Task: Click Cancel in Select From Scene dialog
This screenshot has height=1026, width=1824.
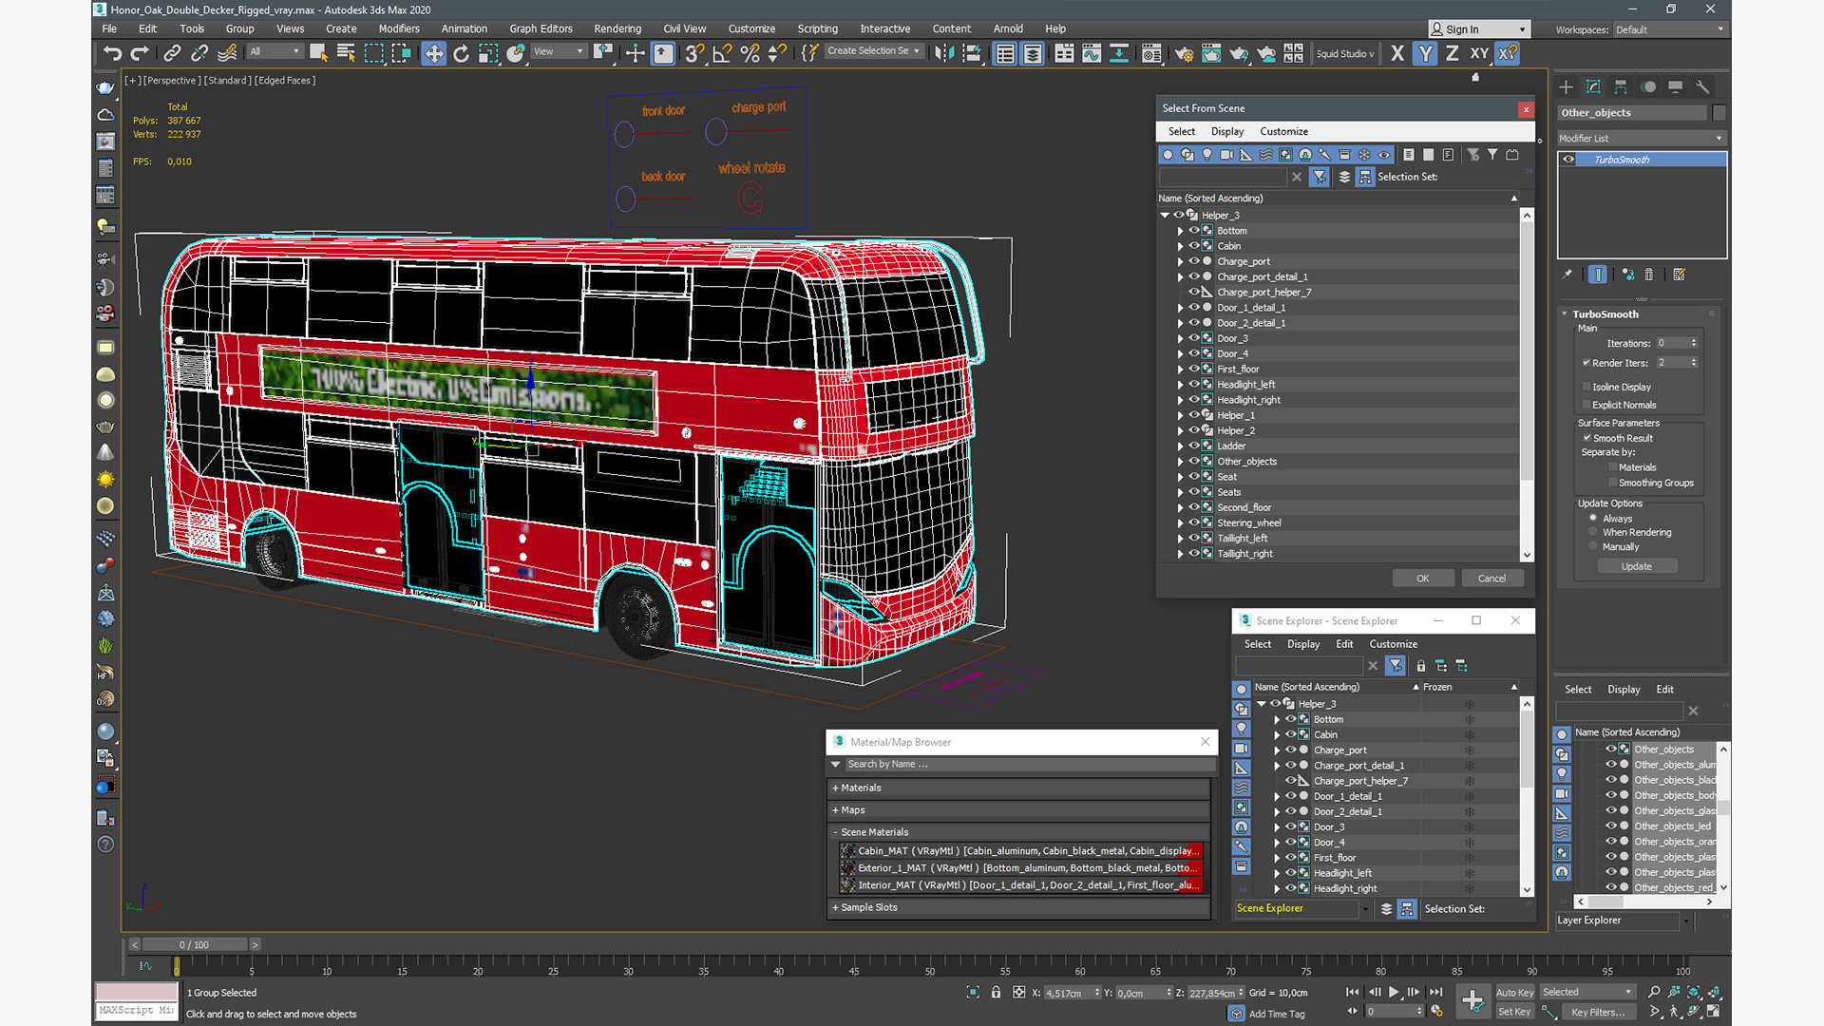Action: click(1491, 579)
